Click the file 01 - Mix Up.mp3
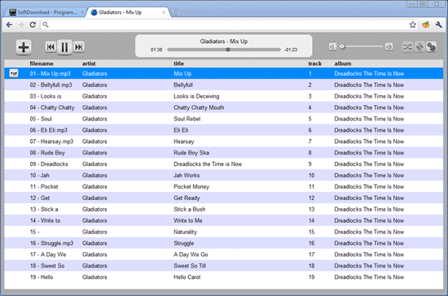Viewport: 448px width, 296px height. 50,73
